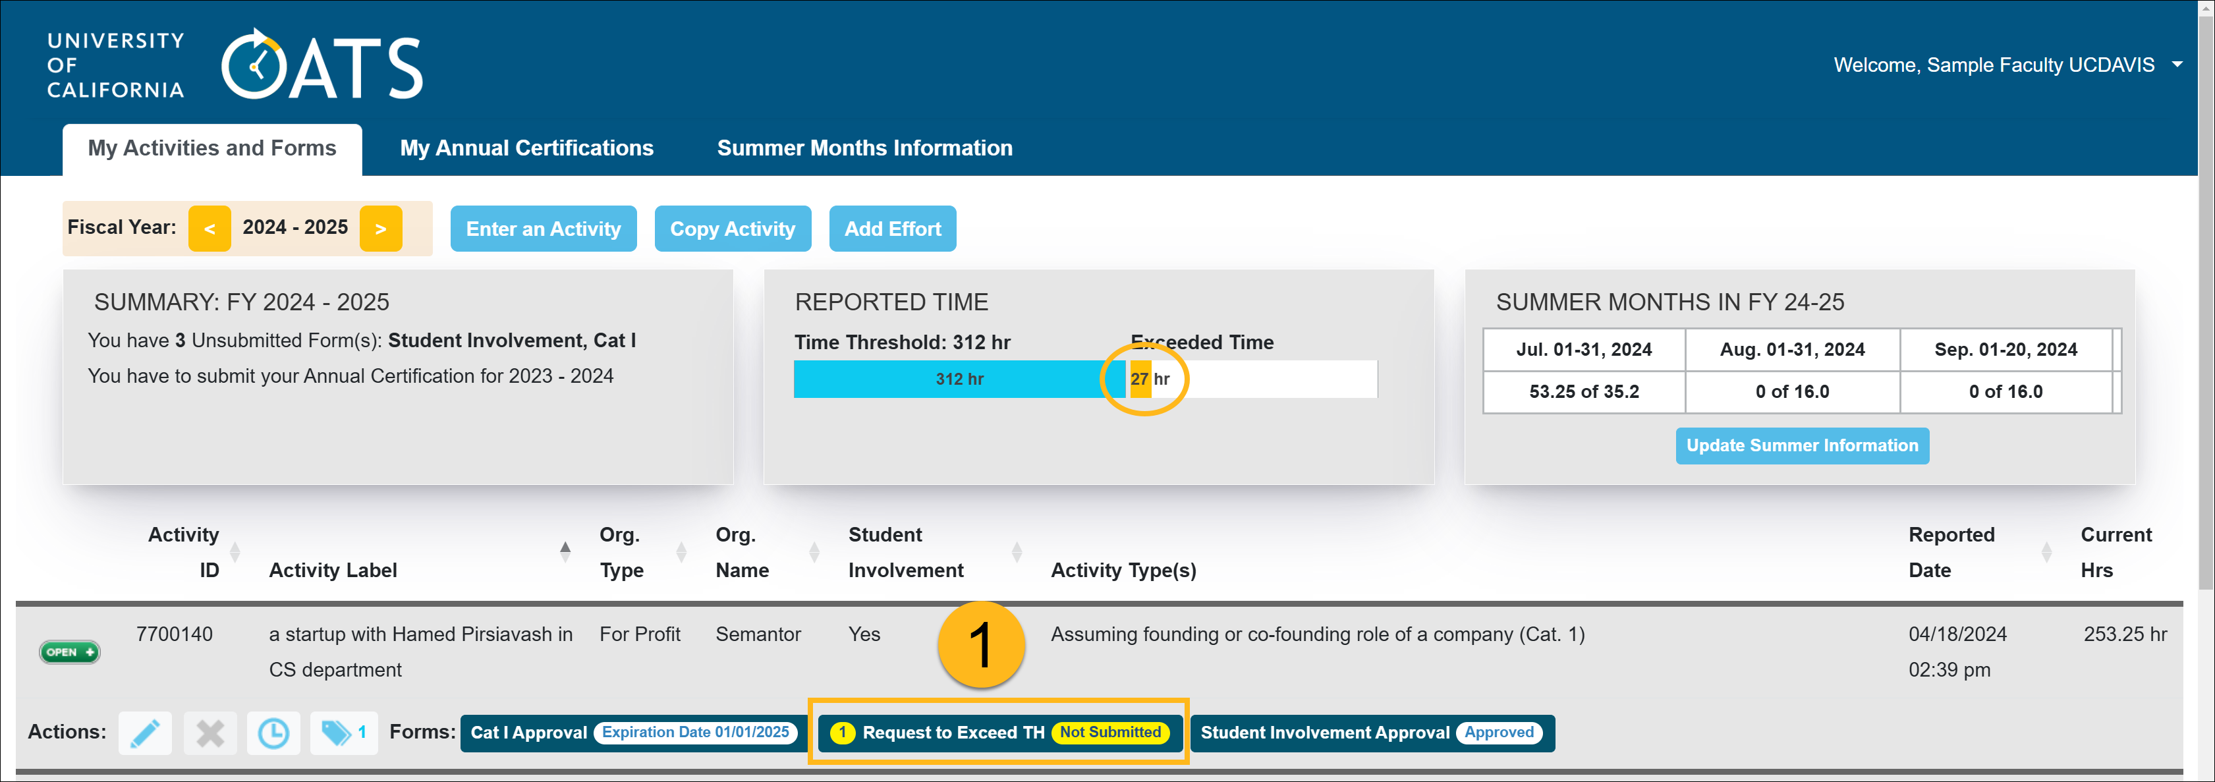2215x782 pixels.
Task: Open Summer Months Information tab
Action: click(864, 148)
